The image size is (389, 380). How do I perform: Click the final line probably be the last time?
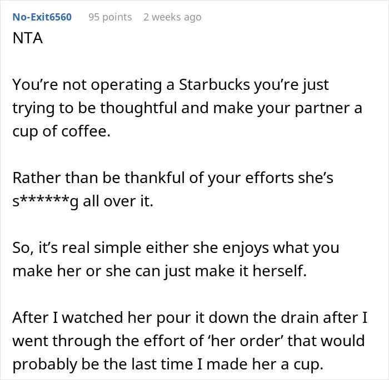pos(168,364)
